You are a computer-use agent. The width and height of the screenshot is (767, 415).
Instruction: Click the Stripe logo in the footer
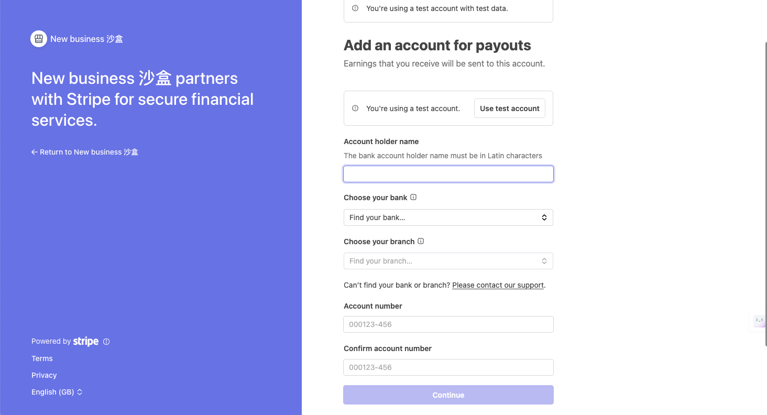[86, 341]
